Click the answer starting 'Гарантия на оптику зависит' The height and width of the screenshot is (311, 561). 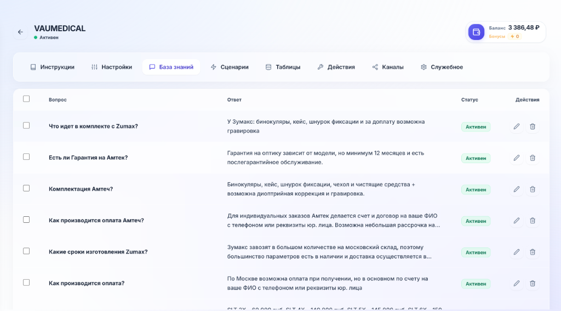[x=325, y=158]
